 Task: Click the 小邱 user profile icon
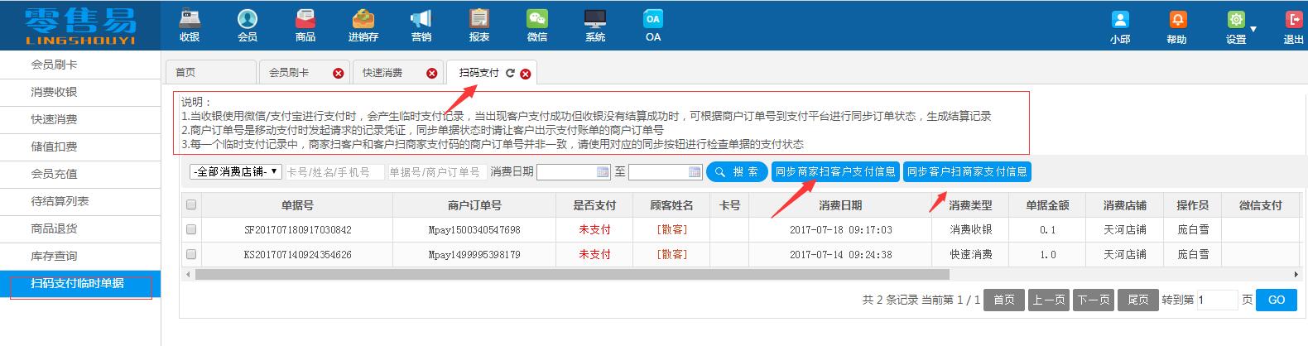click(x=1120, y=20)
